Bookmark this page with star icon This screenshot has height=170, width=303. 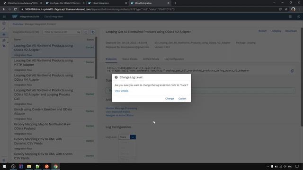(x=286, y=9)
